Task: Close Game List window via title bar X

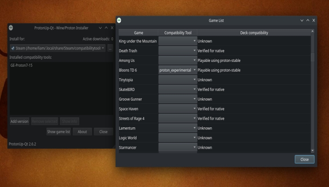Action: [x=314, y=20]
